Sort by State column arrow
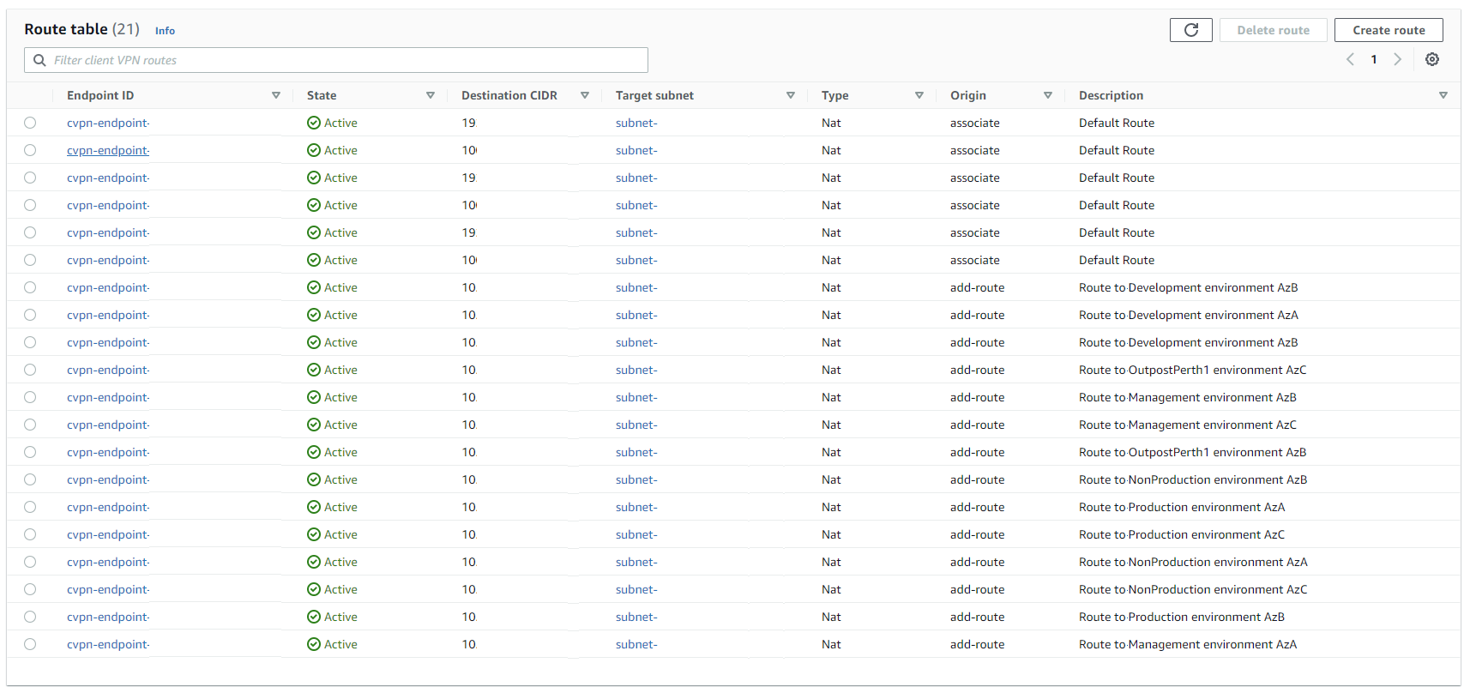This screenshot has height=693, width=1470. click(431, 95)
